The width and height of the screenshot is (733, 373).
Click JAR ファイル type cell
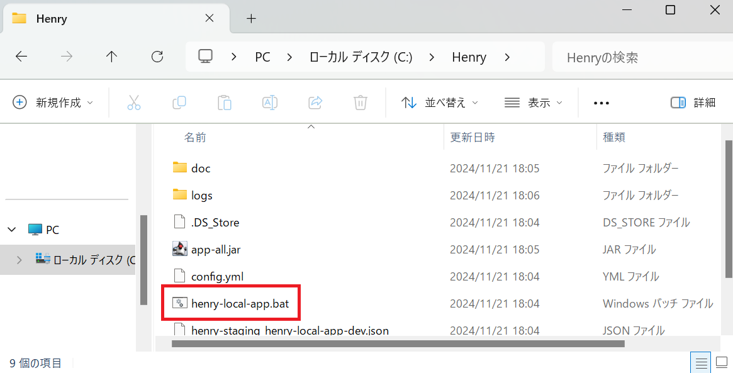click(x=629, y=250)
